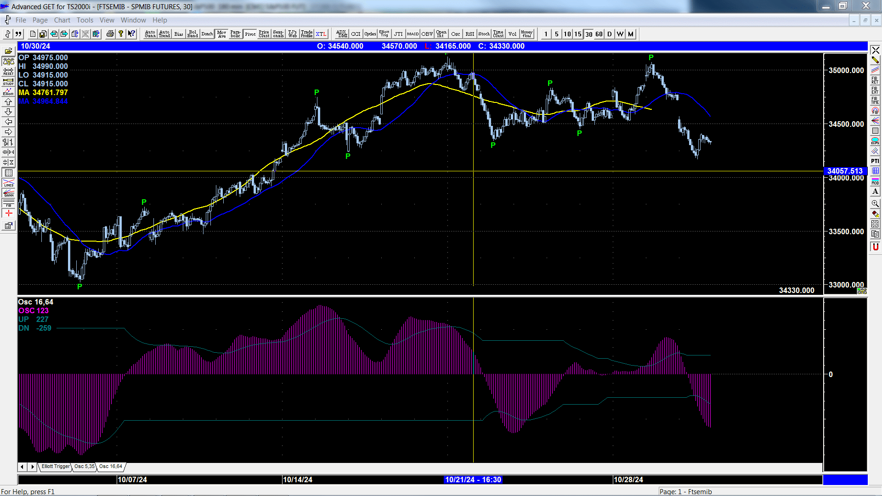The height and width of the screenshot is (496, 882).
Task: Toggle the RSI indicator
Action: (469, 34)
